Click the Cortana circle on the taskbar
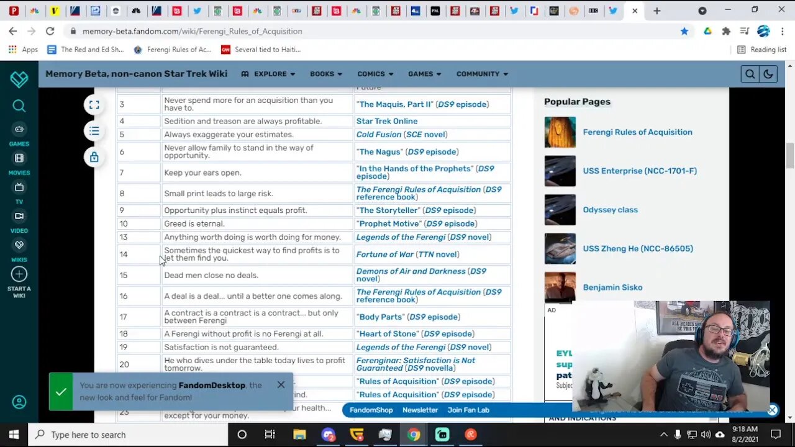795x447 pixels. [x=242, y=435]
